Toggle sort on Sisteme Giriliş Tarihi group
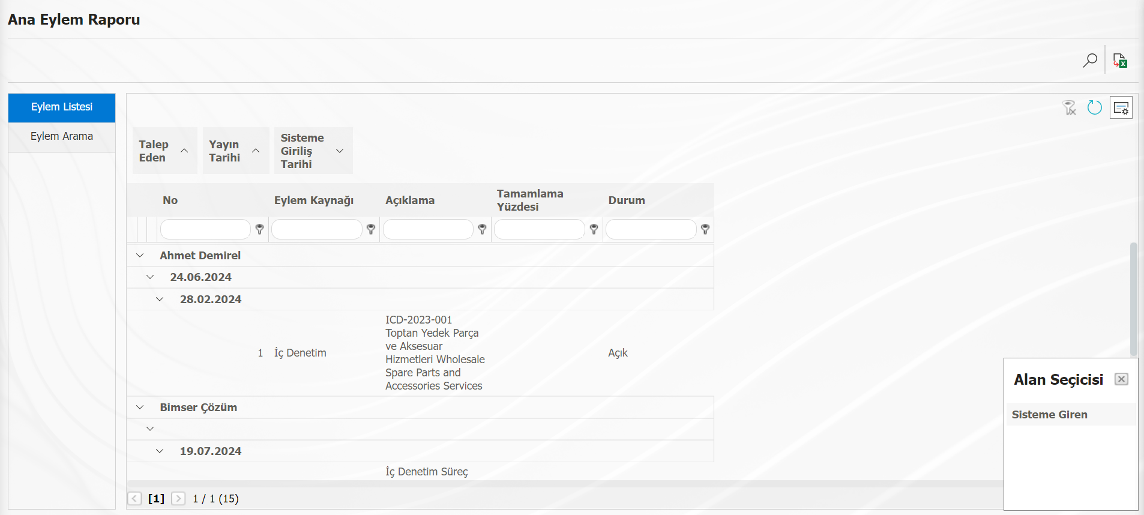The image size is (1144, 515). click(x=313, y=151)
